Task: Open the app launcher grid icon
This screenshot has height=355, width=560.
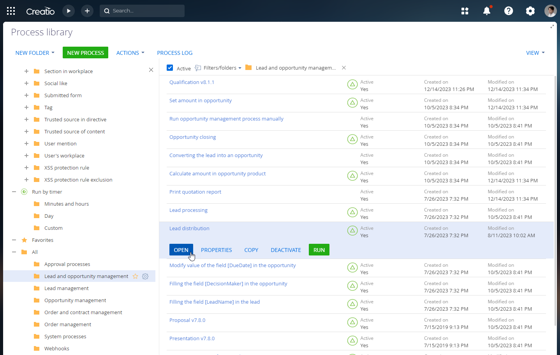Action: (11, 11)
